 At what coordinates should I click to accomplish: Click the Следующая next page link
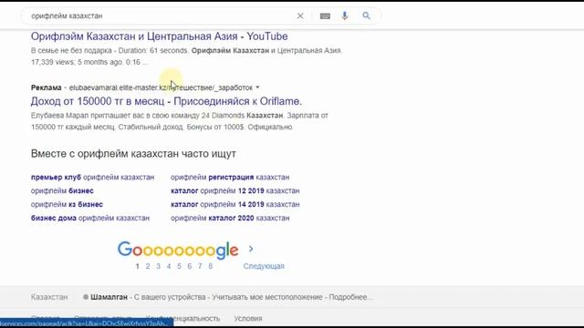coord(264,266)
